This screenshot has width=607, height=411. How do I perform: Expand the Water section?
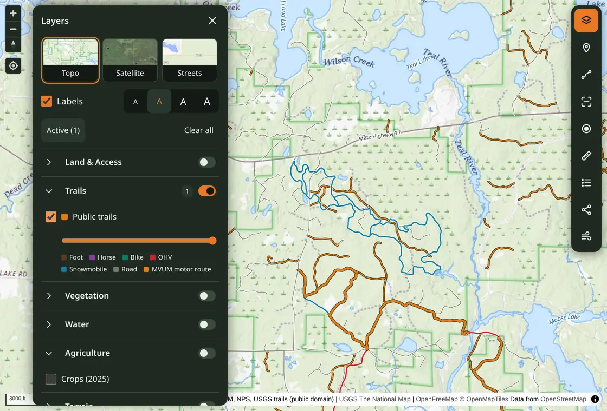(49, 324)
